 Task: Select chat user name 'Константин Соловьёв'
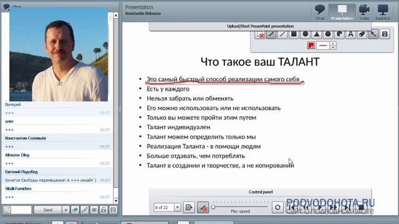tap(26, 138)
